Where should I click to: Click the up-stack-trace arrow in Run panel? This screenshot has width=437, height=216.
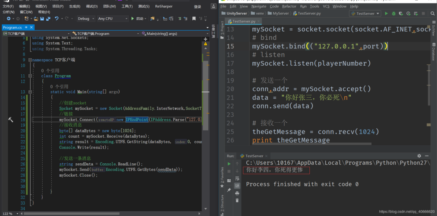(237, 164)
